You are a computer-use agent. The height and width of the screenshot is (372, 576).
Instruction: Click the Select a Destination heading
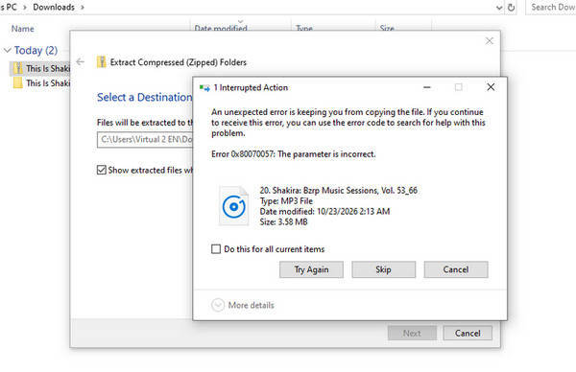pos(144,97)
